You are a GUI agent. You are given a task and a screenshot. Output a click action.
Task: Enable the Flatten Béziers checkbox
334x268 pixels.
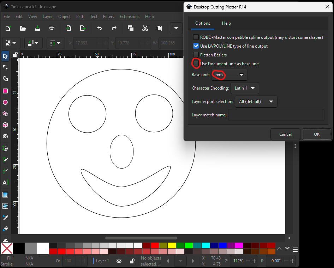point(196,54)
